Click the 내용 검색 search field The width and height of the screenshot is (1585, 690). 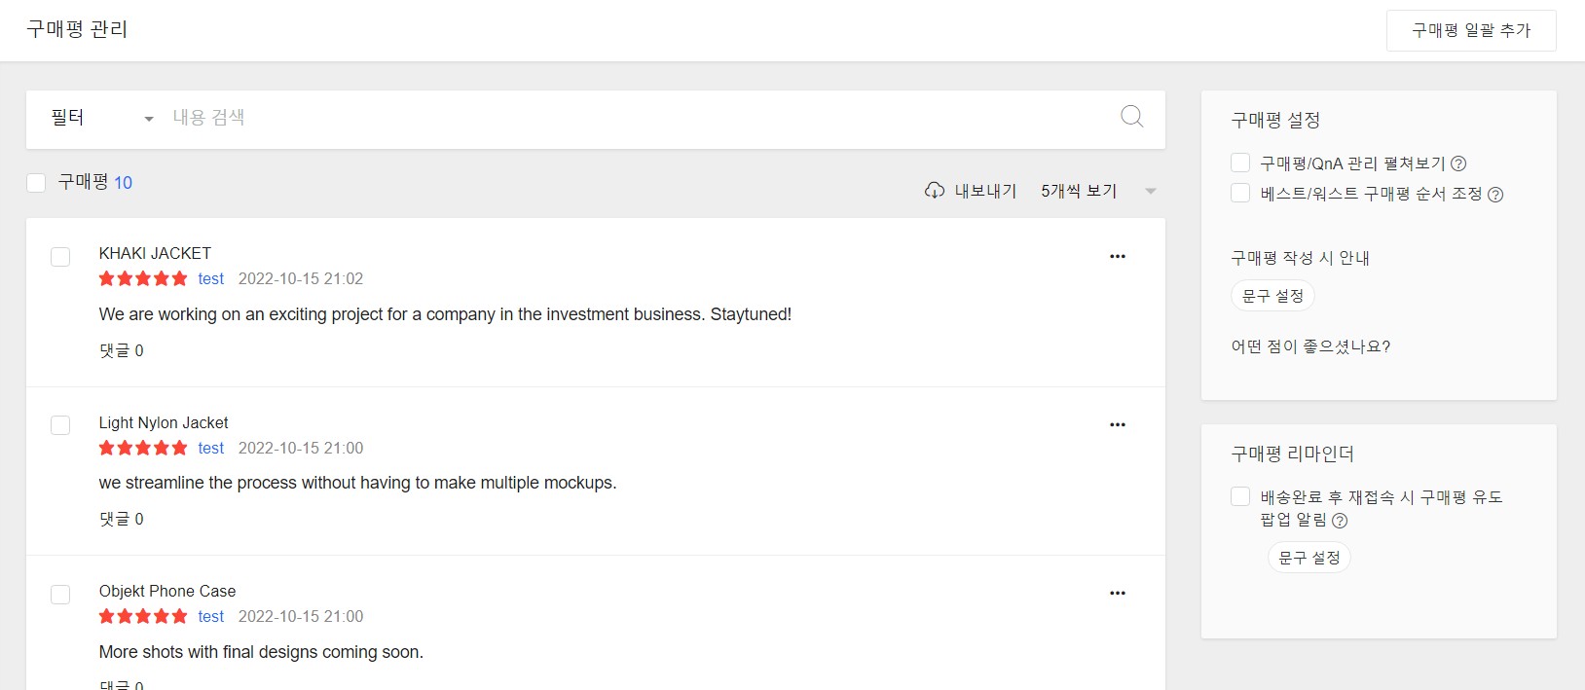point(638,118)
